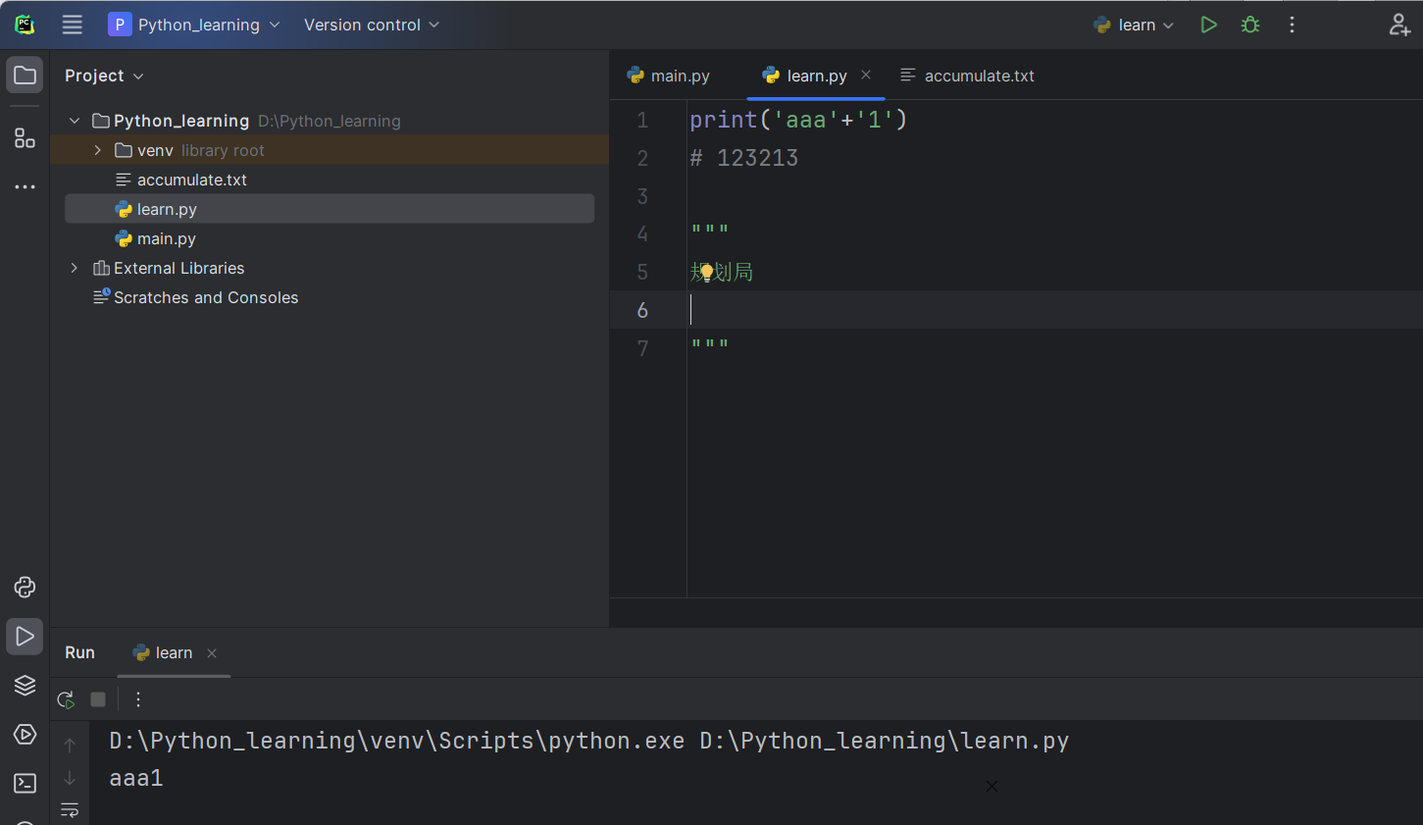Screen dimensions: 1423x825
Task: Expand the venv folder
Action: [98, 150]
